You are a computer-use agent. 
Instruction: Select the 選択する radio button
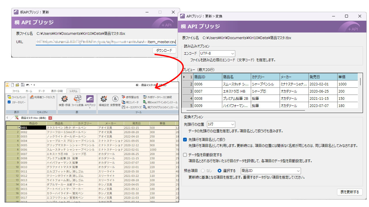219,170
